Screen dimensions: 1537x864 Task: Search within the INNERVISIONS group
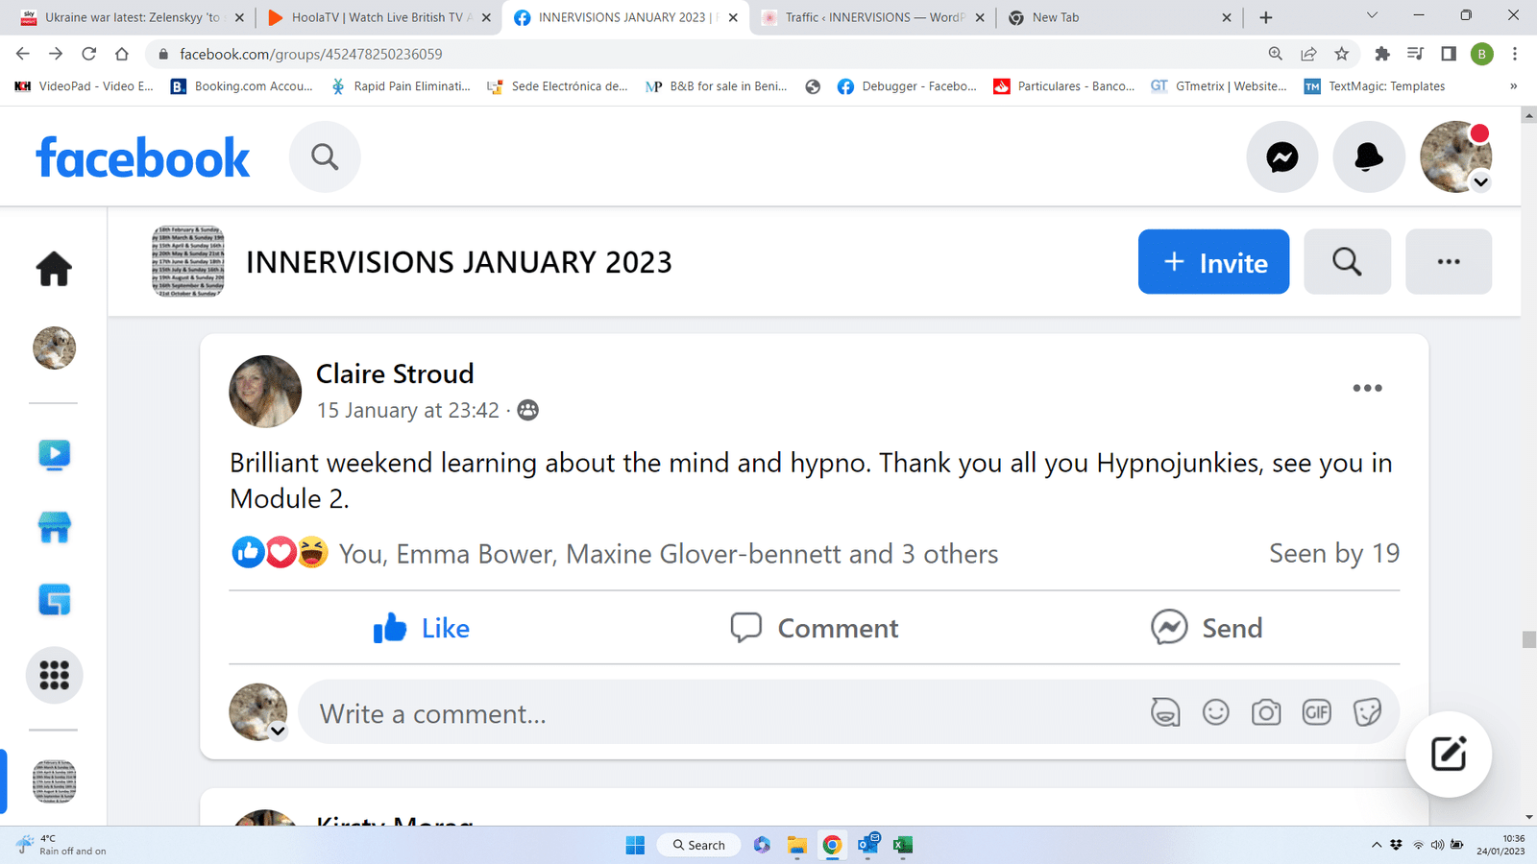click(x=1346, y=262)
